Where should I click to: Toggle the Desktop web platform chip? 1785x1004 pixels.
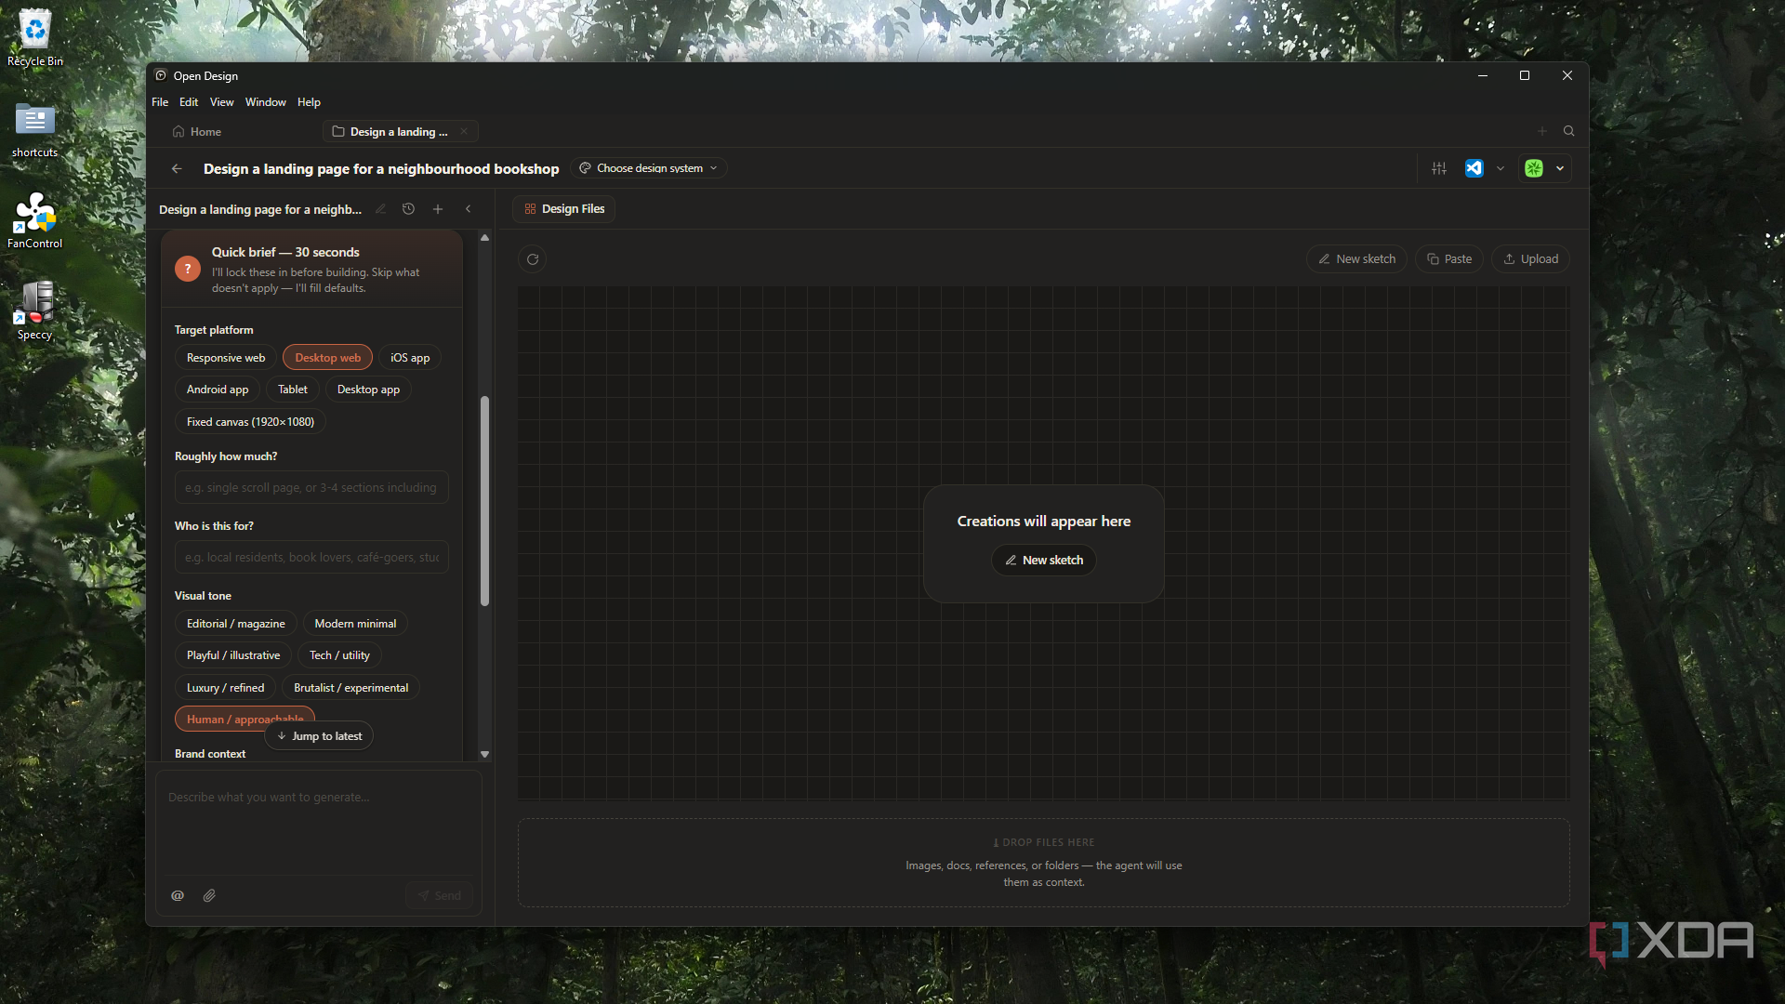coord(328,358)
